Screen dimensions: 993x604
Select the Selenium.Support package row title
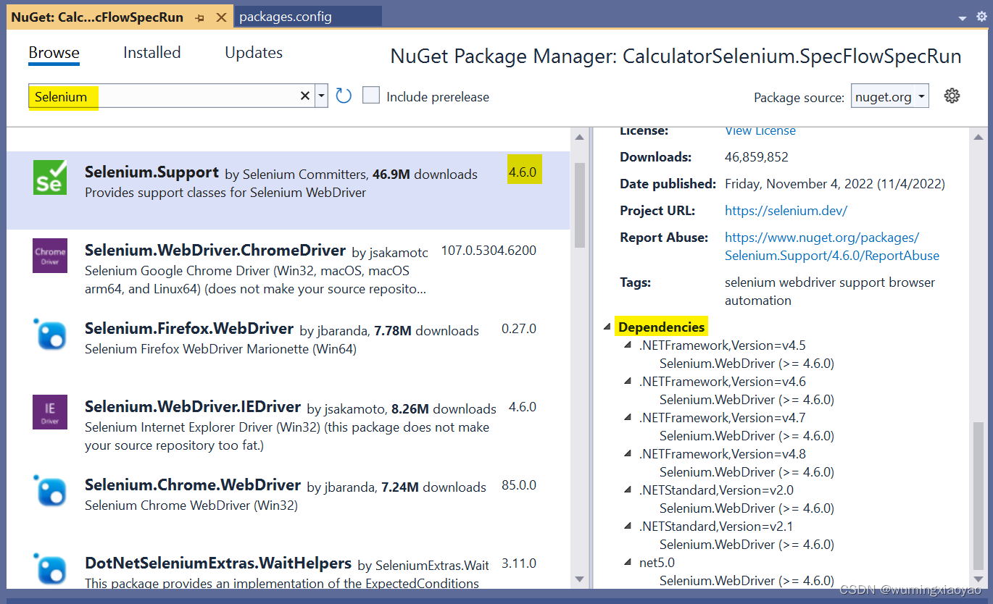coord(151,172)
